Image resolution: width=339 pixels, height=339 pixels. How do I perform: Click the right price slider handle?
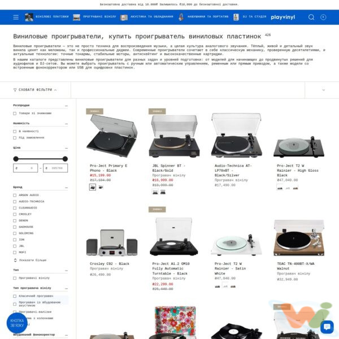65,159
